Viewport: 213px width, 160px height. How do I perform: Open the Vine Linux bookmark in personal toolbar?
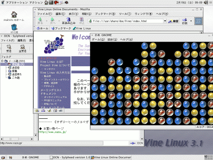[x=82, y=28]
